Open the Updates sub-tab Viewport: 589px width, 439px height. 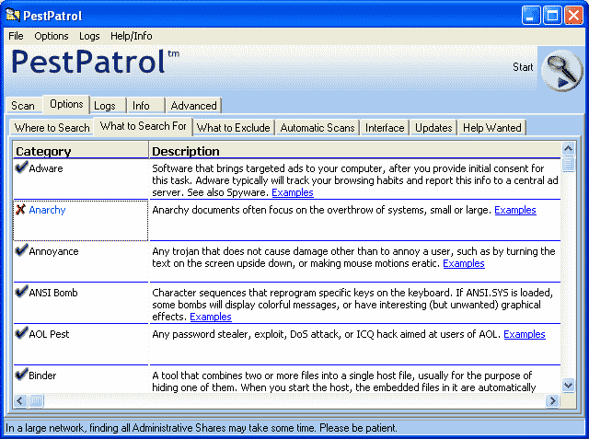point(433,128)
